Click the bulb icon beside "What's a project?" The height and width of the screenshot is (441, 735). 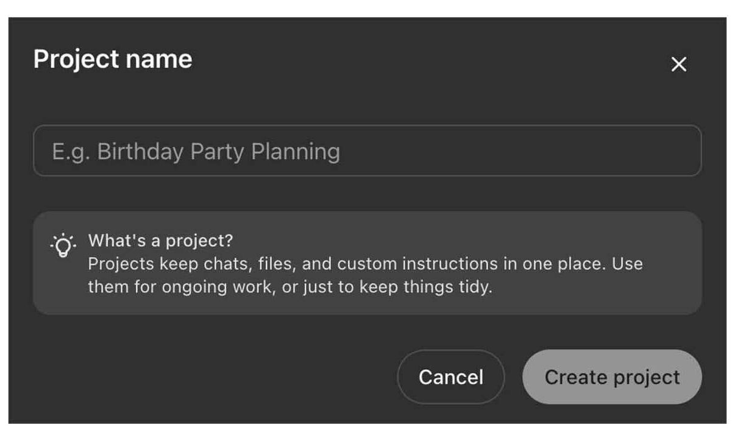pyautogui.click(x=63, y=245)
